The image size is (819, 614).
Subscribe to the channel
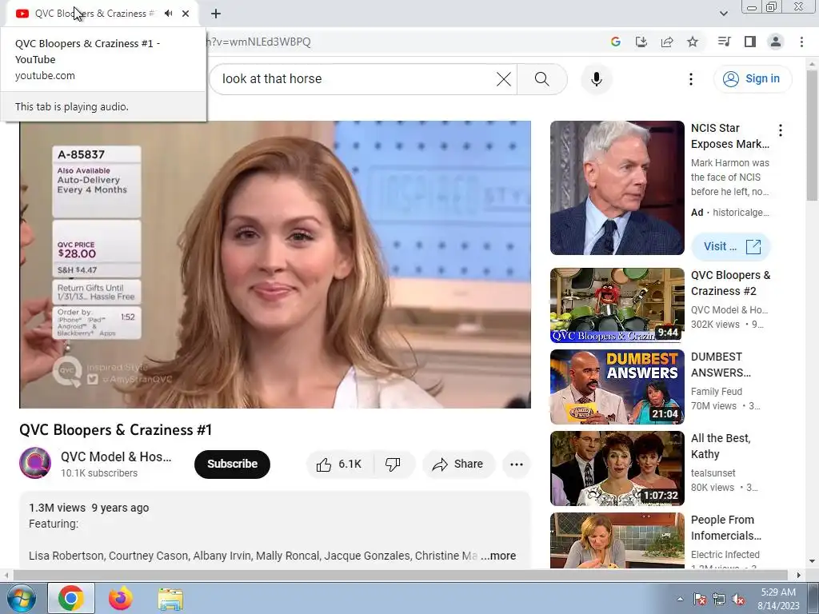click(232, 464)
